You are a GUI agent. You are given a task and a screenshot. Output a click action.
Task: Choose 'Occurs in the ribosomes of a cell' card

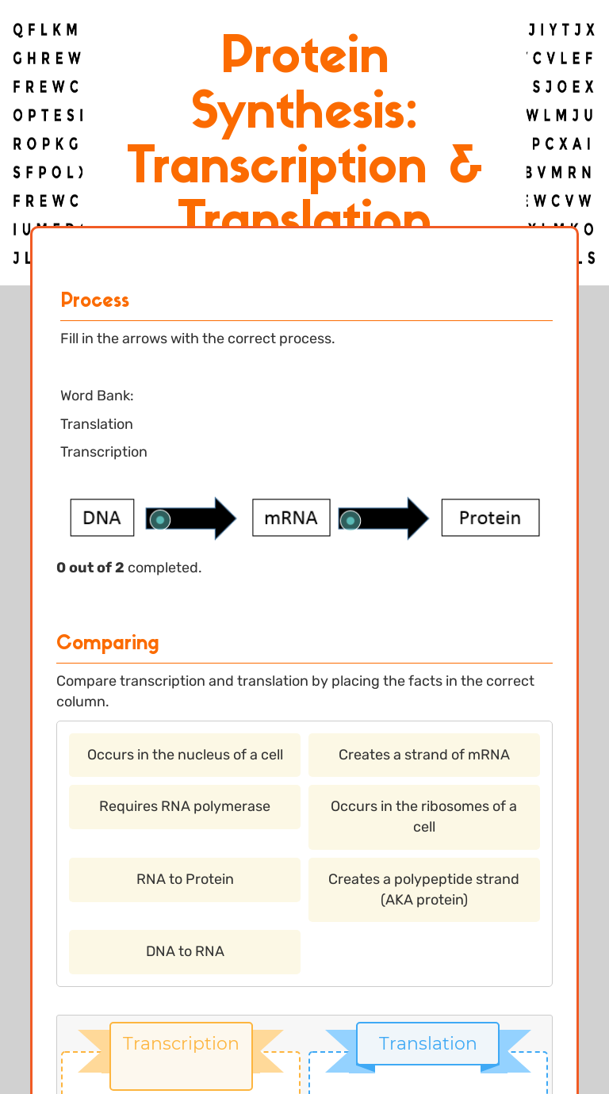(424, 817)
